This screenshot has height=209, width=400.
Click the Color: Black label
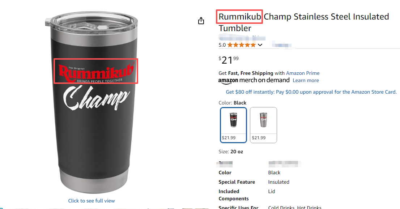tap(233, 103)
